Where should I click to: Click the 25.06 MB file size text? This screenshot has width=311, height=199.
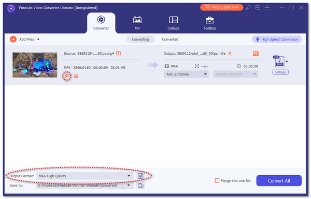[x=118, y=68]
